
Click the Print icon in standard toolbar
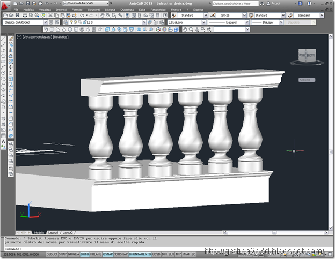click(25, 16)
